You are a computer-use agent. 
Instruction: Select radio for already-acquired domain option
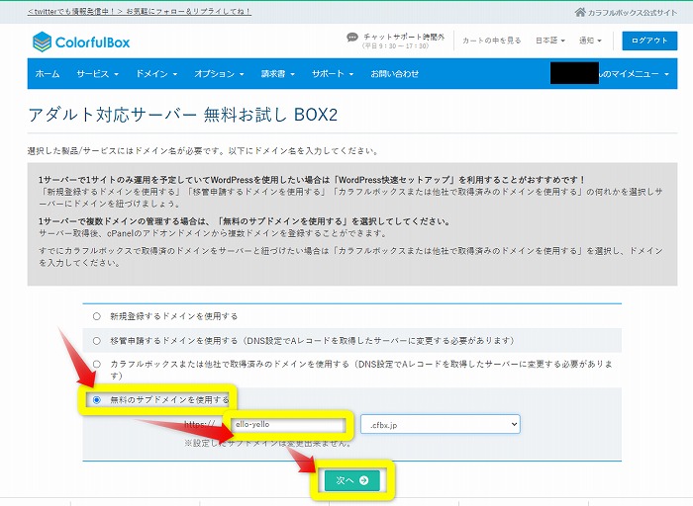coord(96,364)
